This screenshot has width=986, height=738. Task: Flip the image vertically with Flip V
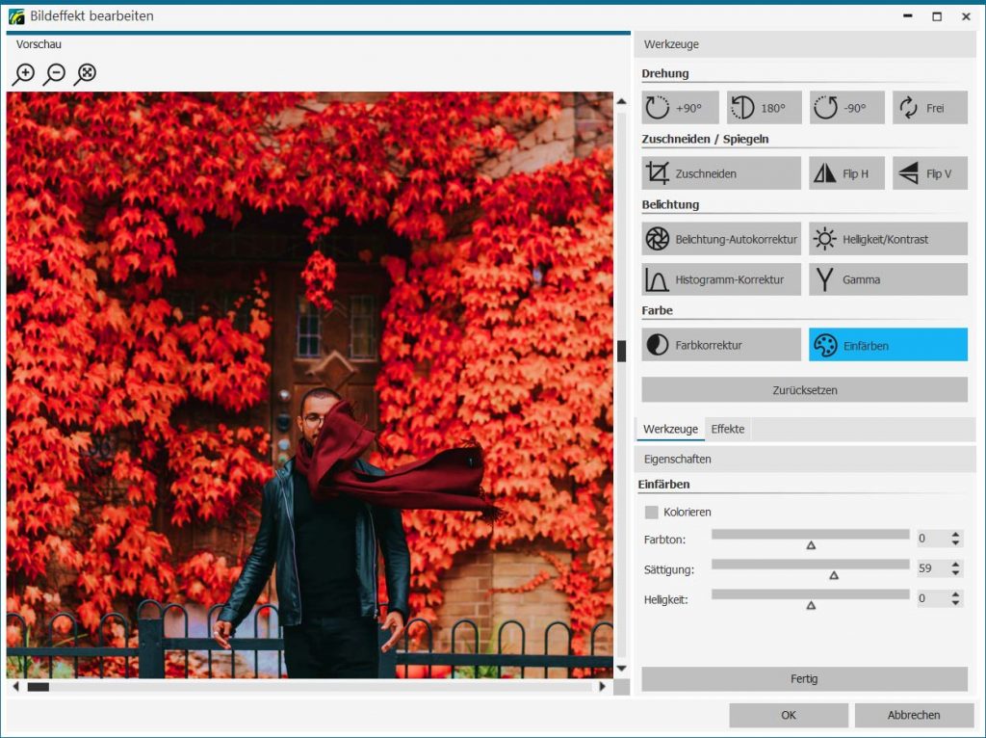point(929,173)
